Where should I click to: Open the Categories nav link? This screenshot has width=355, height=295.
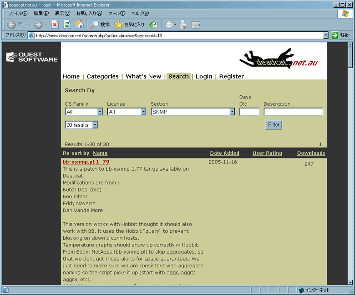coord(102,77)
